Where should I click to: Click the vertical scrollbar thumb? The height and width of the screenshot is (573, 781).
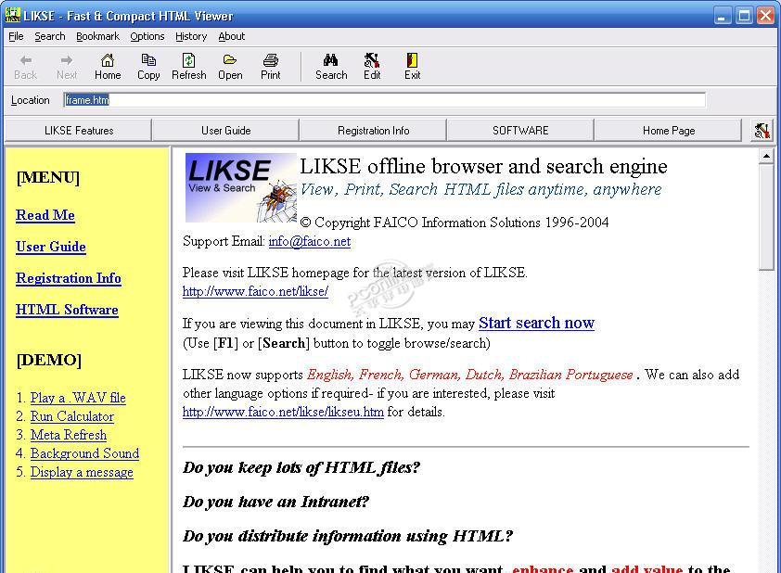[x=766, y=217]
